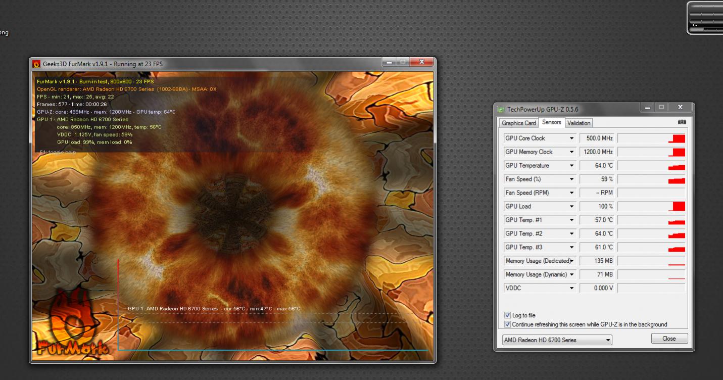
Task: Click the 57.0 °C GPU Temp. #1 value
Action: point(597,220)
